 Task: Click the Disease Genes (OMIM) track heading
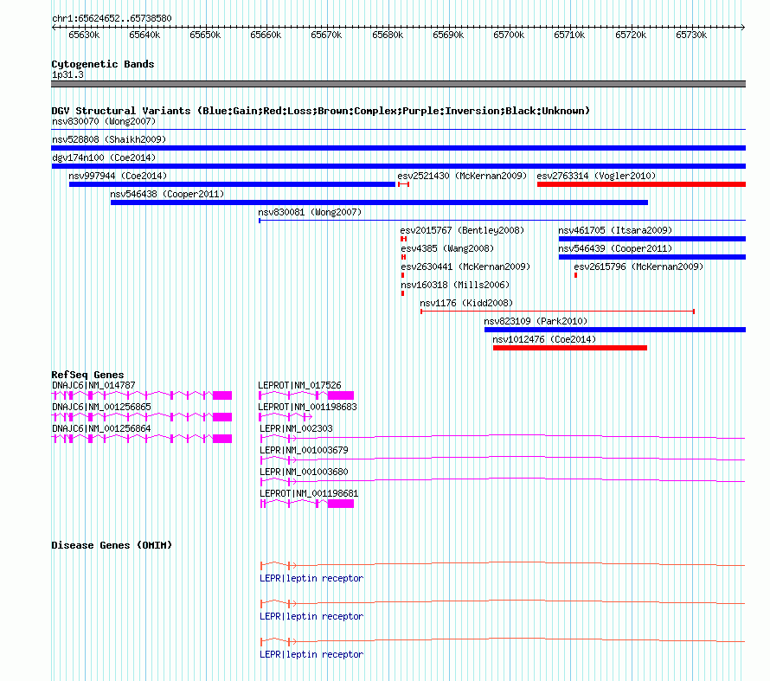pyautogui.click(x=112, y=545)
